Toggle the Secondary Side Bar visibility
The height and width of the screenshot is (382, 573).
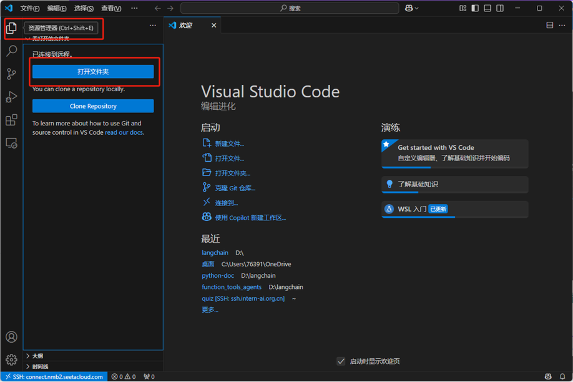pyautogui.click(x=500, y=8)
